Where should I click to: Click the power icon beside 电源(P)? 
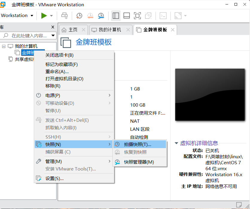tap(39, 95)
